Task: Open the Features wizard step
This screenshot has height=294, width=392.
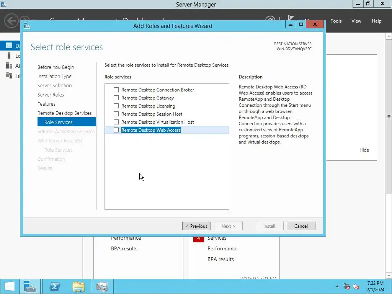Action: (46, 104)
